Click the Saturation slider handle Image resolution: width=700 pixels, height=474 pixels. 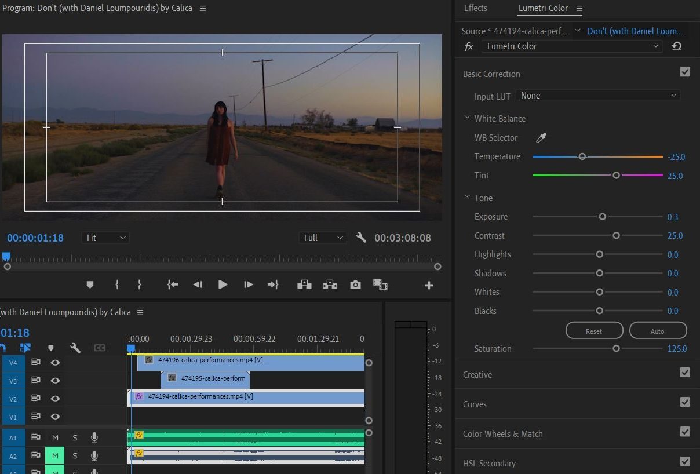tap(616, 348)
